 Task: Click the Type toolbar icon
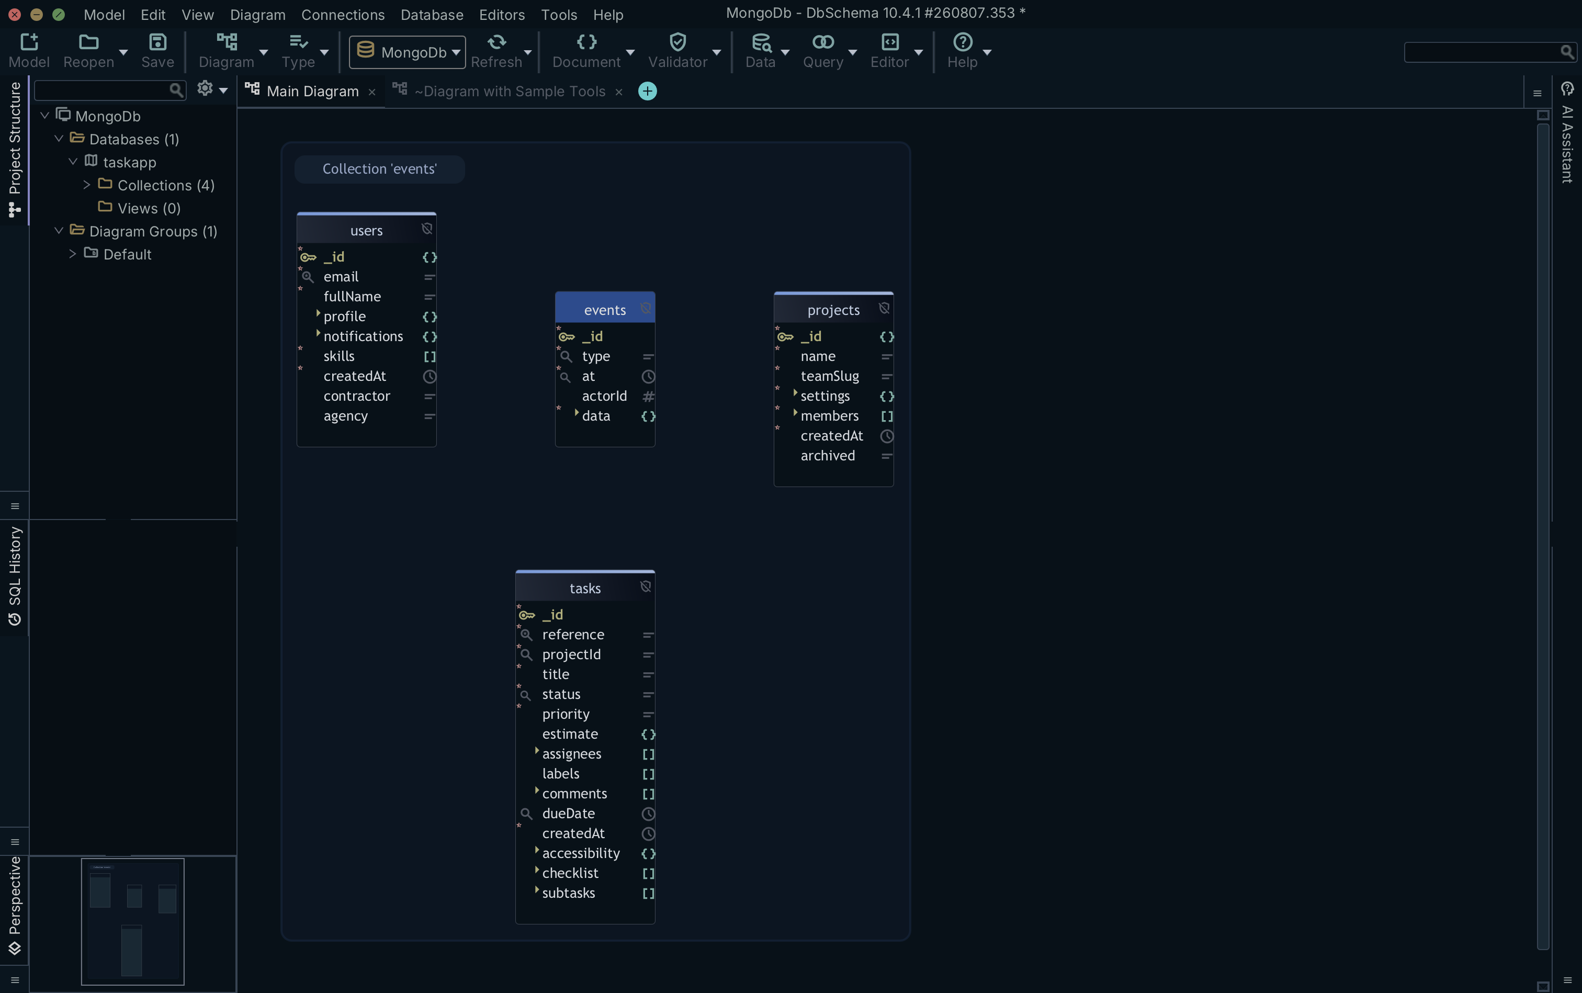pos(299,42)
